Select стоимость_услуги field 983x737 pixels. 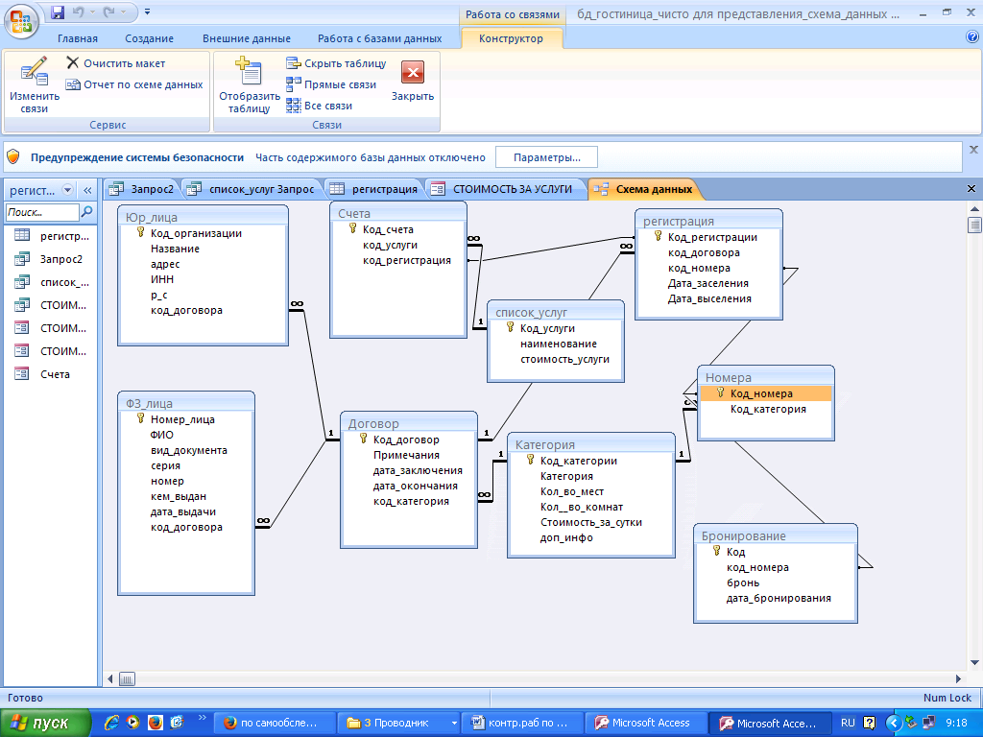pyautogui.click(x=564, y=359)
